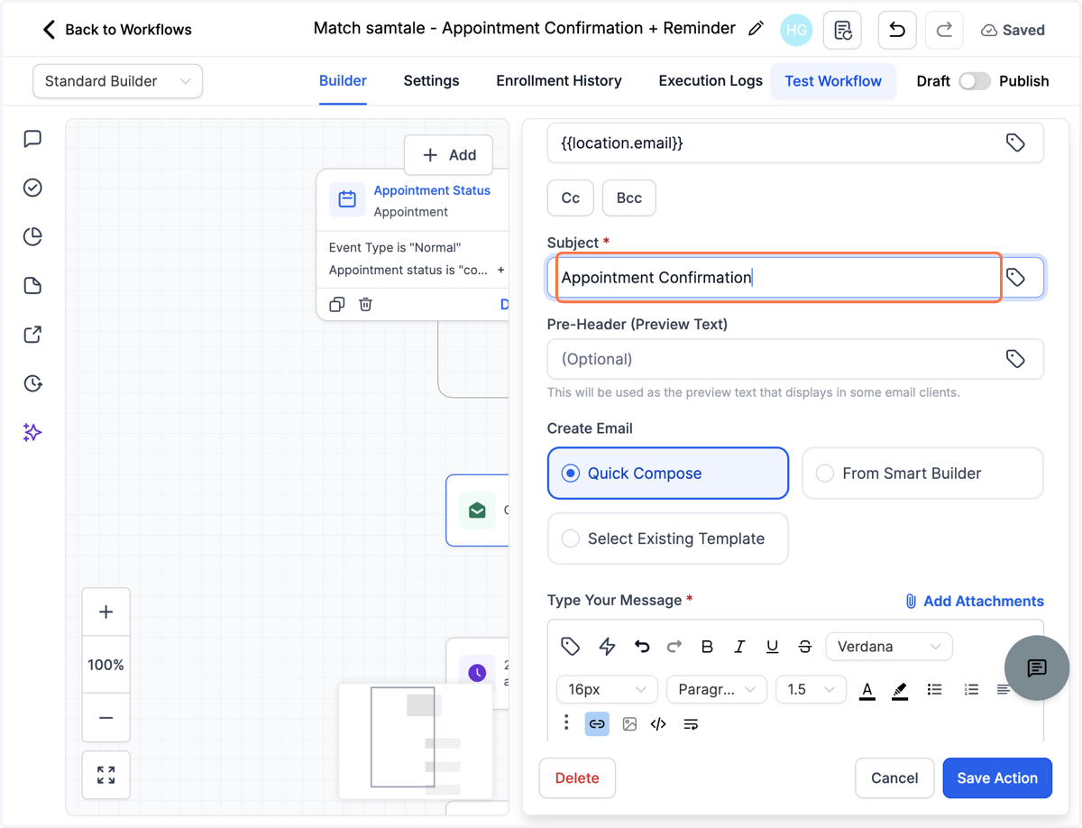Insert a numbered list

971,689
